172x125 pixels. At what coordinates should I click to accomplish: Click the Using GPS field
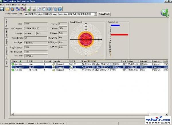63,38
